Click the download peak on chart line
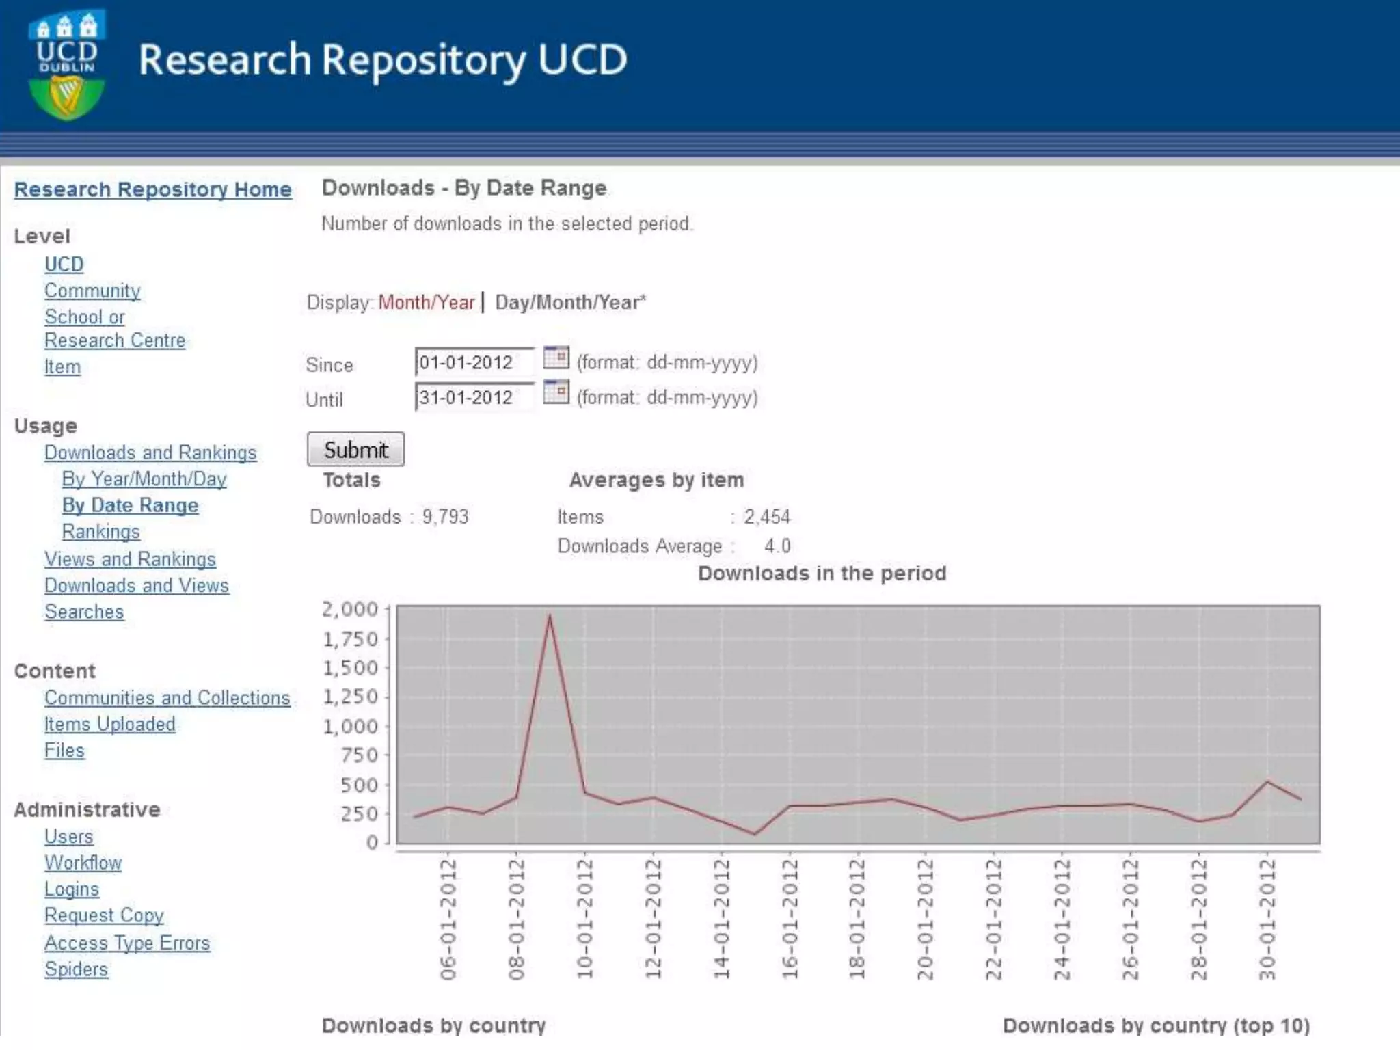Image resolution: width=1400 pixels, height=1050 pixels. (x=550, y=616)
